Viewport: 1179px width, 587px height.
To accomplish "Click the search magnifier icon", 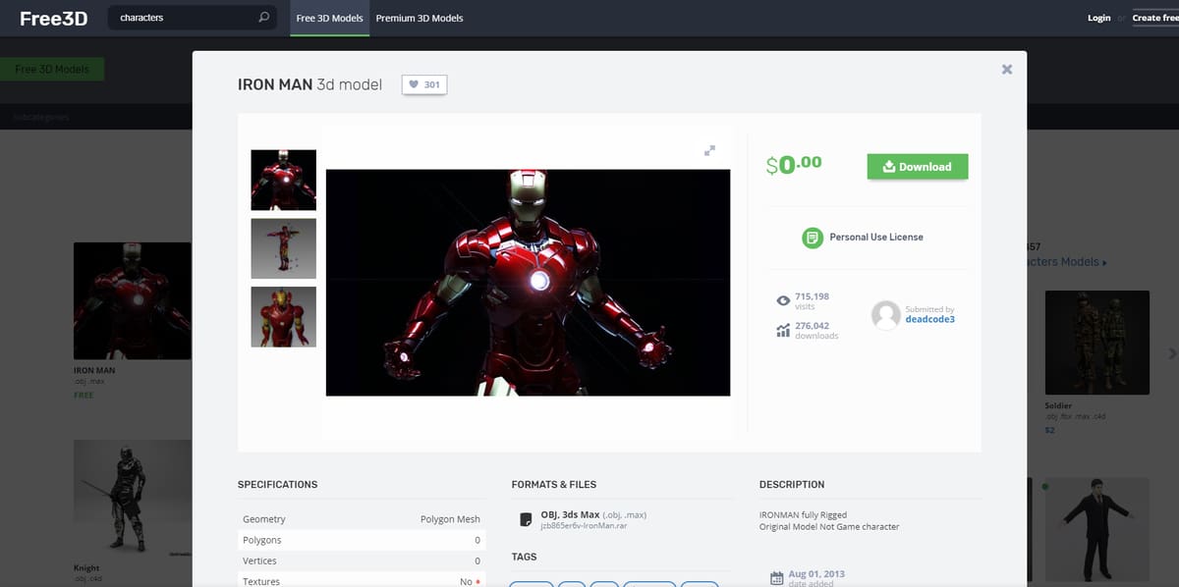I will (263, 18).
